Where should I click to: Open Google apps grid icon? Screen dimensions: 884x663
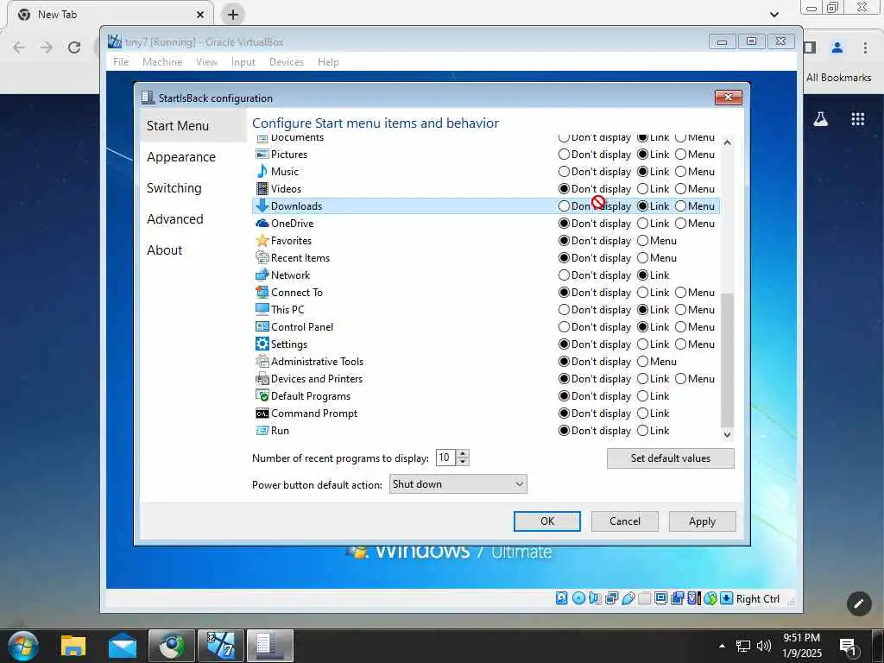857,119
